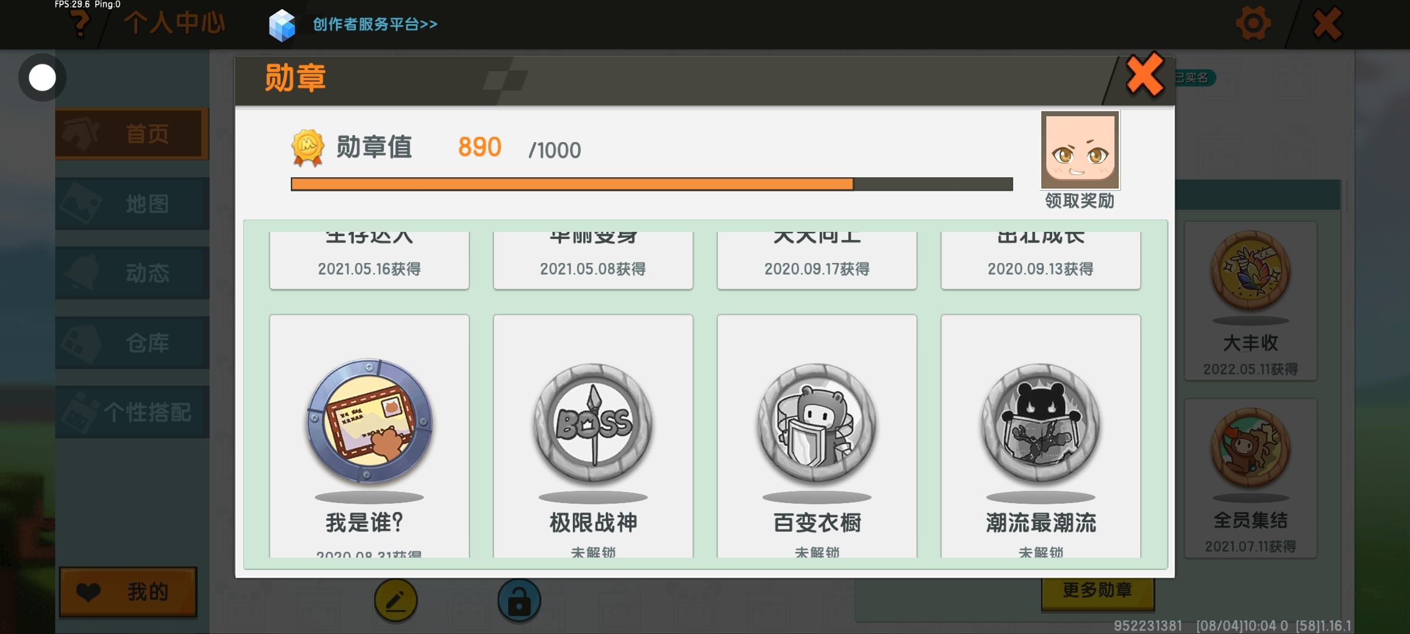Viewport: 1410px width, 634px height.
Task: Click the 更多勋章 button
Action: tap(1097, 590)
